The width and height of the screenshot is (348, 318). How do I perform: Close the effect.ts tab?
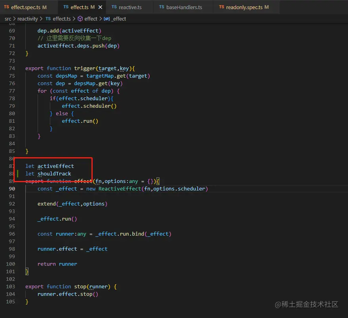pos(100,8)
